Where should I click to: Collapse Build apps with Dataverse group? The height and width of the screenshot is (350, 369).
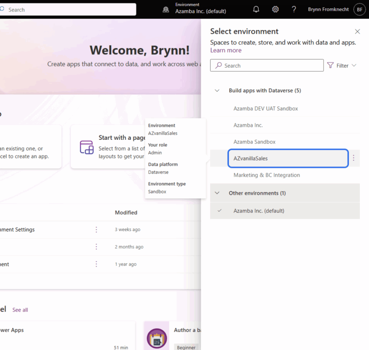(217, 91)
